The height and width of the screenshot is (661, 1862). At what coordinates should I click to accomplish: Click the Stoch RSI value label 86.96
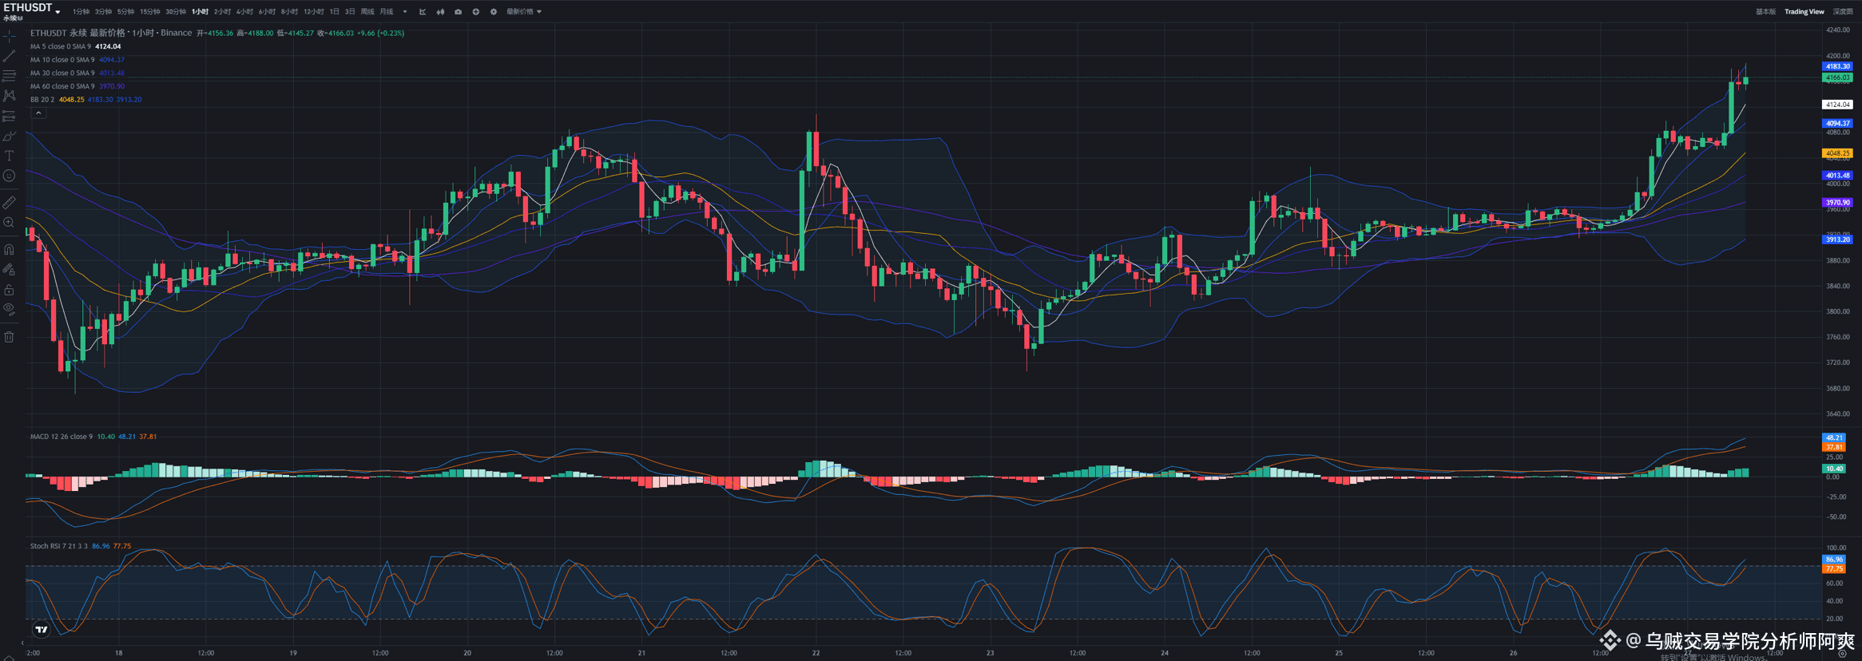(x=1834, y=560)
